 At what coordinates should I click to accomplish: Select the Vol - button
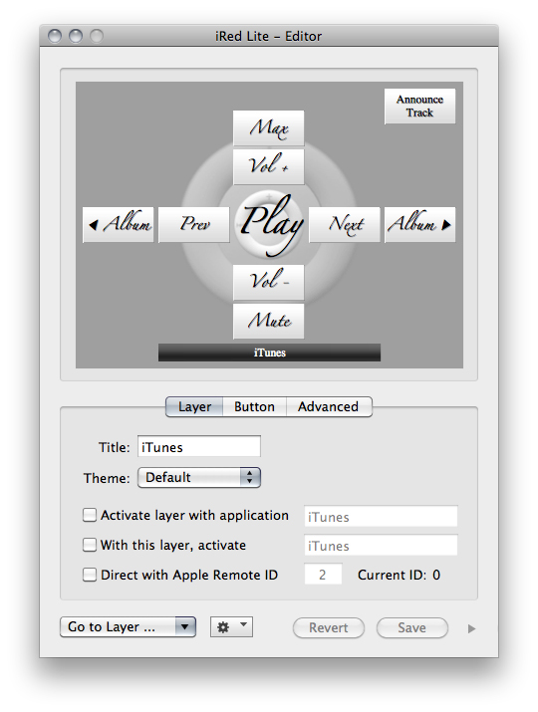(269, 283)
